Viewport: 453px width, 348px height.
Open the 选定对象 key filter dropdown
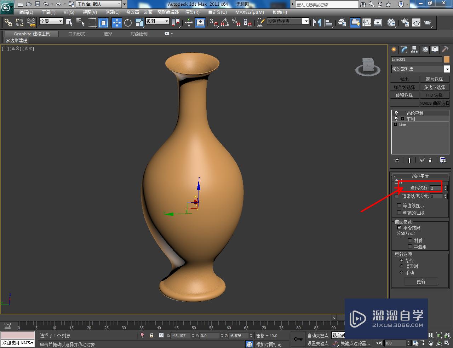point(338,336)
